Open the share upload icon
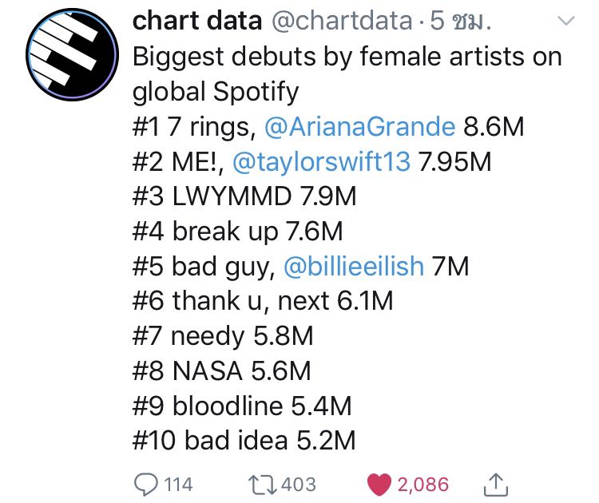Image resolution: width=599 pixels, height=503 pixels. pyautogui.click(x=495, y=485)
